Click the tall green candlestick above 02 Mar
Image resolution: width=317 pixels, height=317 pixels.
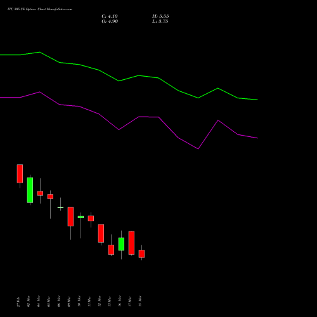point(30,190)
